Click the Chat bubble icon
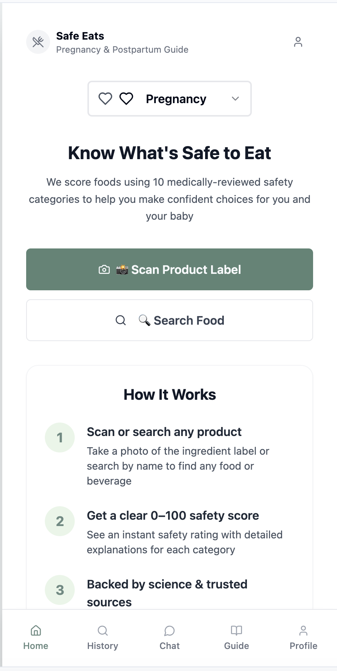337x671 pixels. tap(170, 631)
